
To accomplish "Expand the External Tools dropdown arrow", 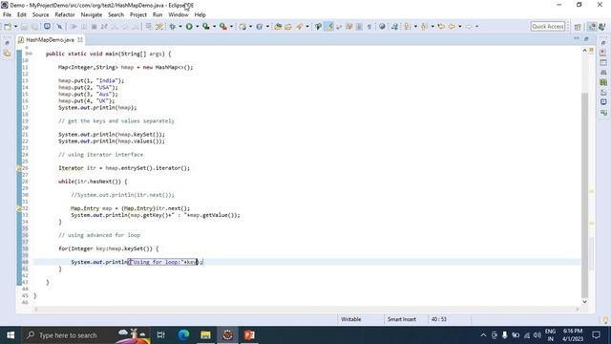I will [x=231, y=27].
